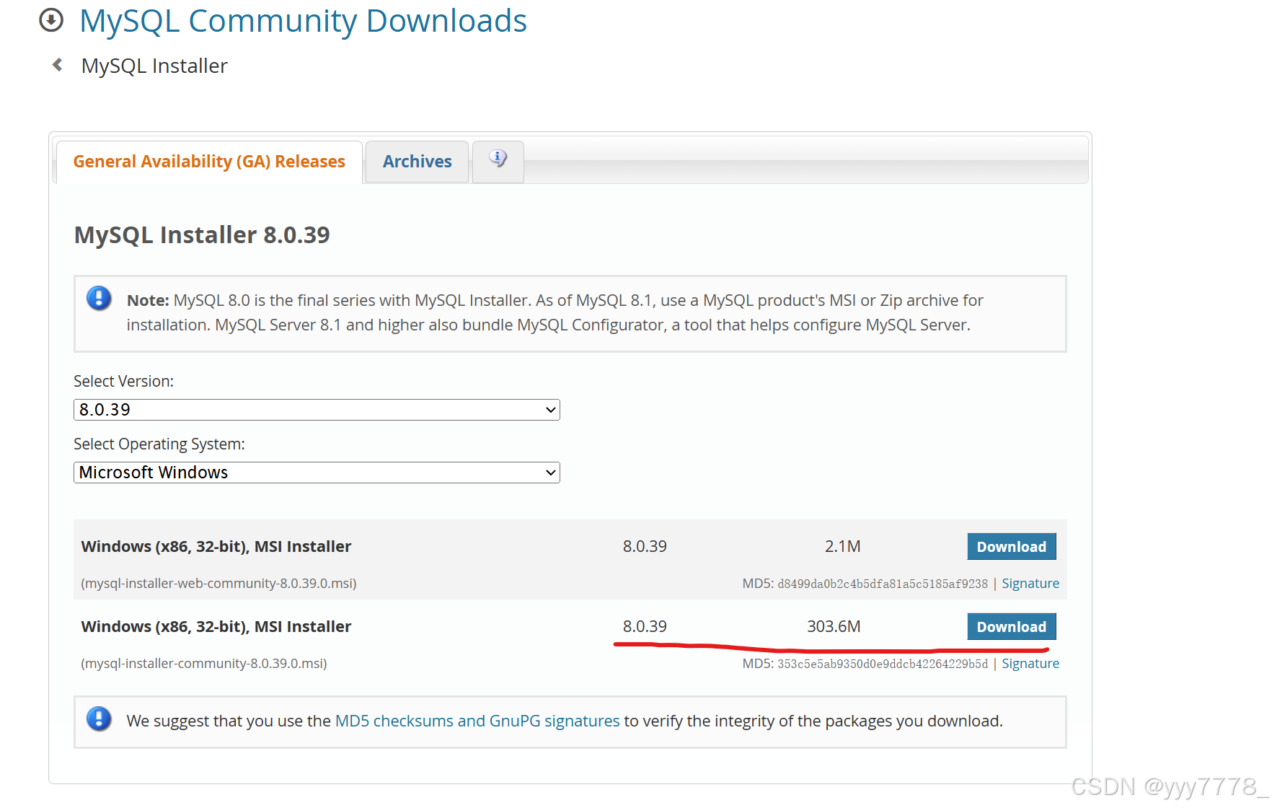Select the General Availability (GA) Releases tab
This screenshot has height=808, width=1272.
209,161
